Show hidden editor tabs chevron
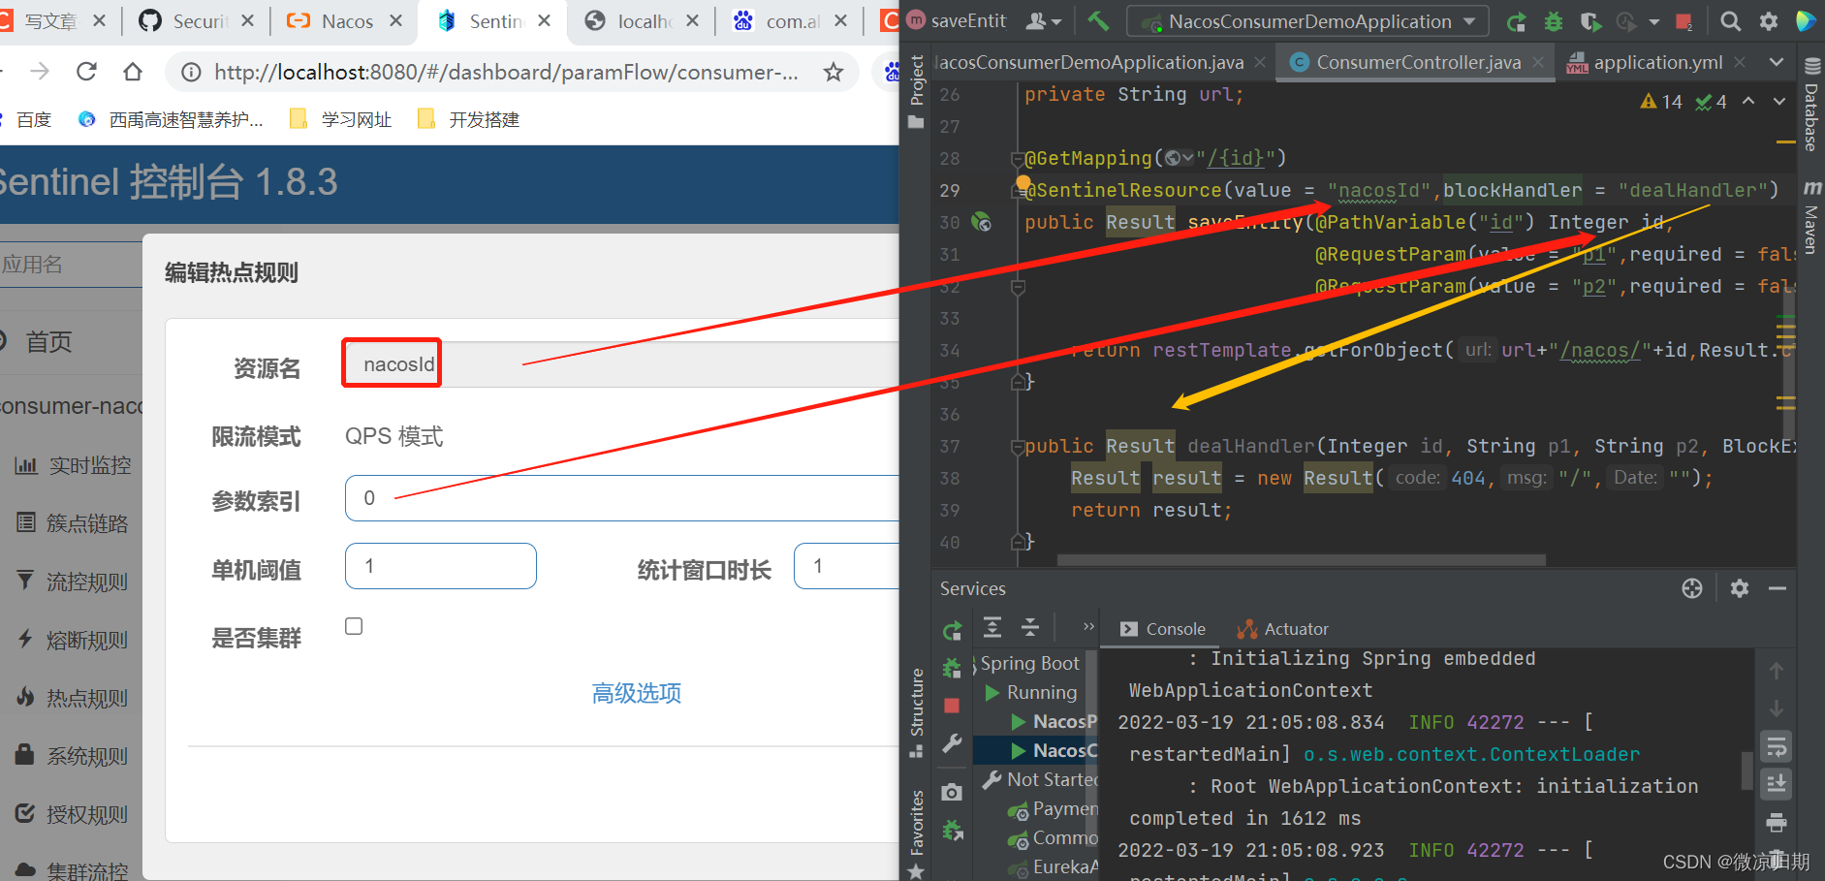This screenshot has width=1825, height=881. point(1776,62)
